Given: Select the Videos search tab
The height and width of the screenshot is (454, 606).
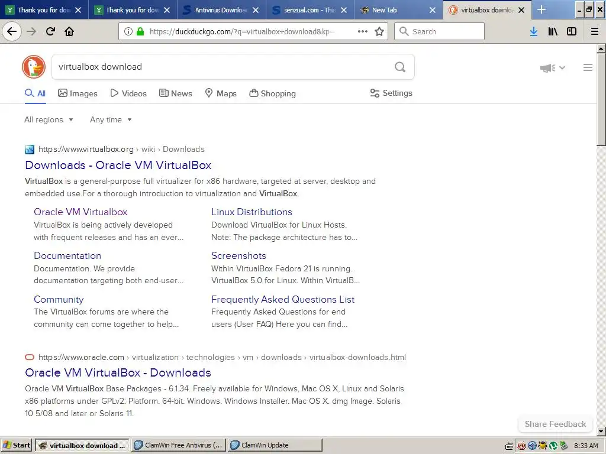Looking at the screenshot, I should click(x=128, y=93).
